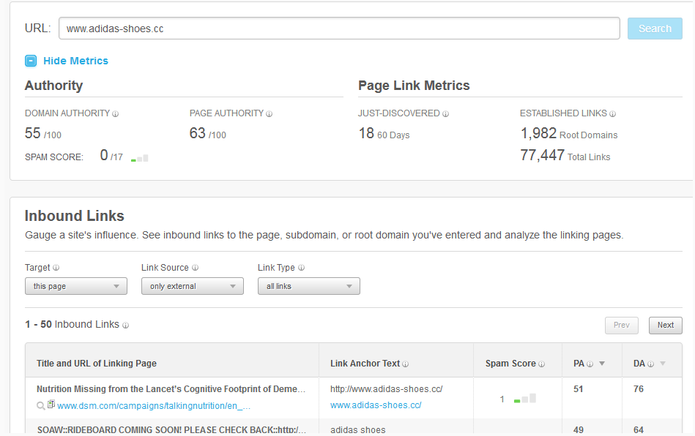Click the Hide Metrics link

point(75,61)
